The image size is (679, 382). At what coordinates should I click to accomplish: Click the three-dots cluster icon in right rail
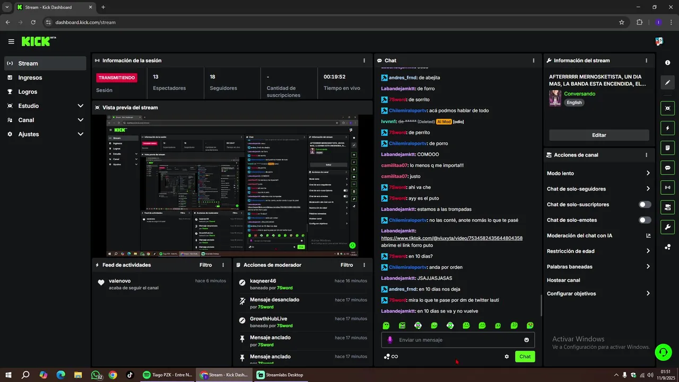tap(667, 247)
